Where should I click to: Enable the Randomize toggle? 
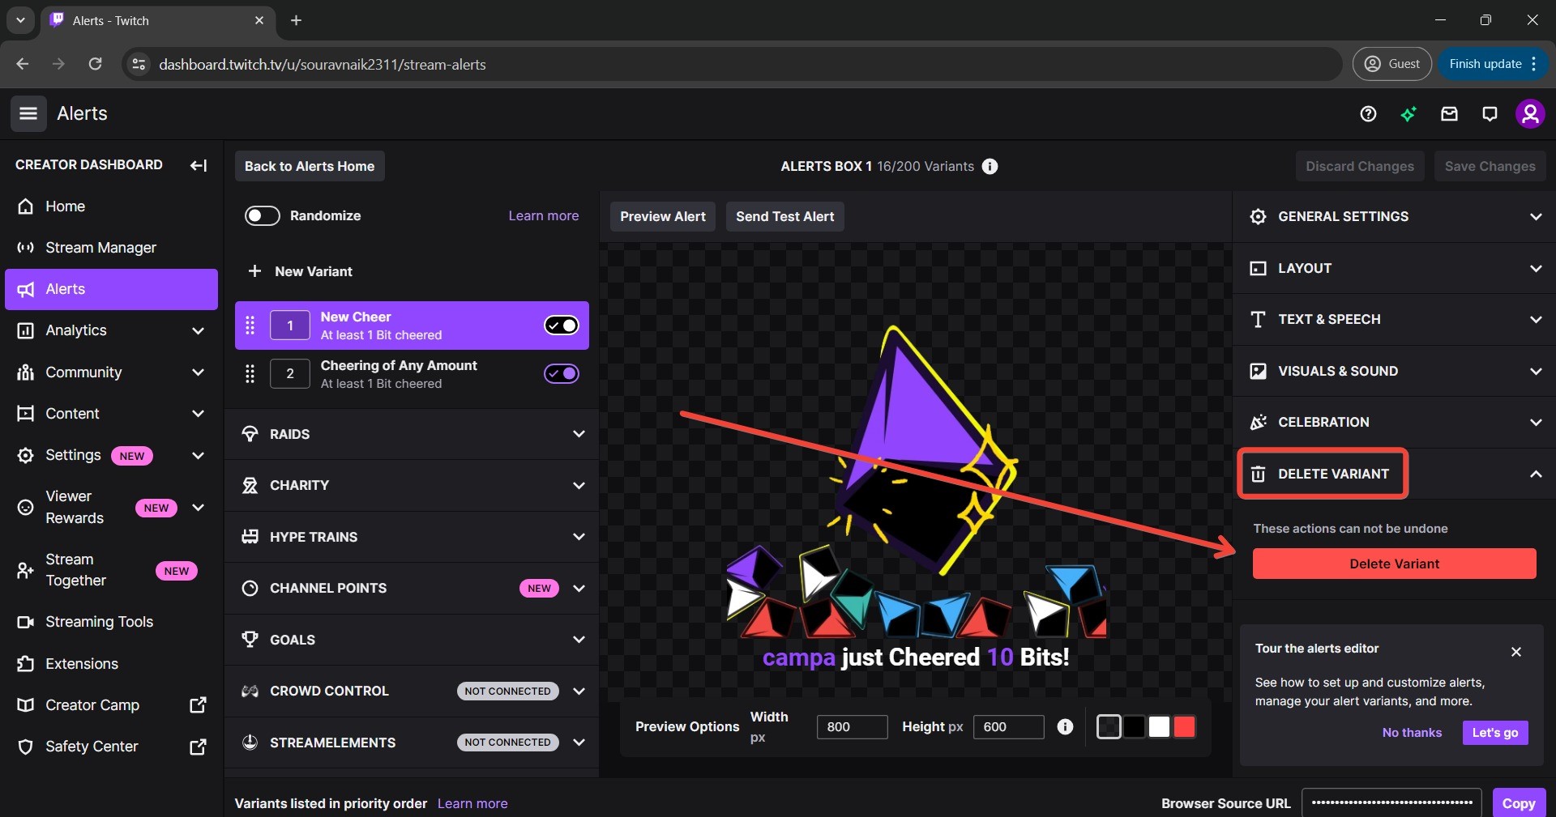pyautogui.click(x=260, y=216)
